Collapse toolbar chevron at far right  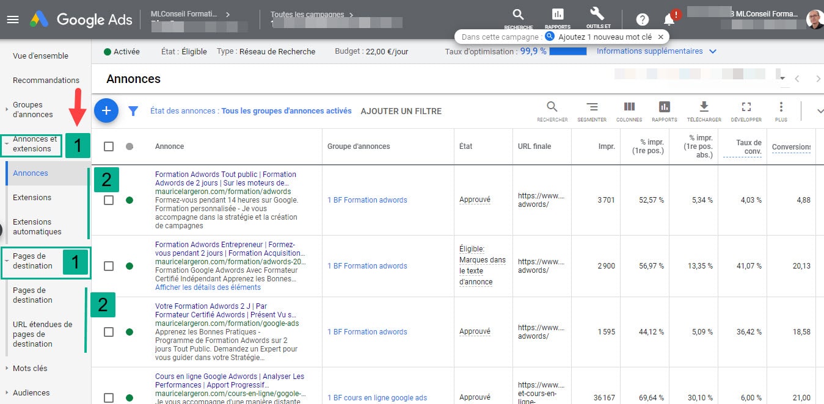click(819, 111)
